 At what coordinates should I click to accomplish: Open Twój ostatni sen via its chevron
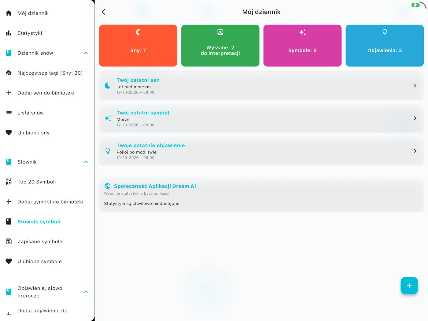pos(415,86)
